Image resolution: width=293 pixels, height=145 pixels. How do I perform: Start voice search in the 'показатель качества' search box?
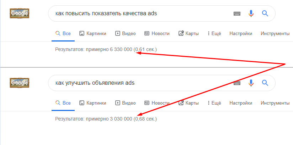point(251,13)
